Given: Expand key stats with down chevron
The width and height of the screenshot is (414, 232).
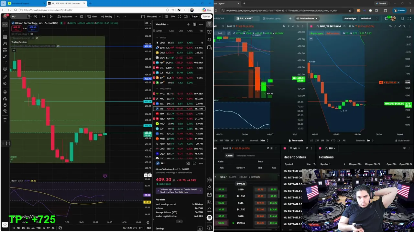Looking at the screenshot, I should coord(179,221).
